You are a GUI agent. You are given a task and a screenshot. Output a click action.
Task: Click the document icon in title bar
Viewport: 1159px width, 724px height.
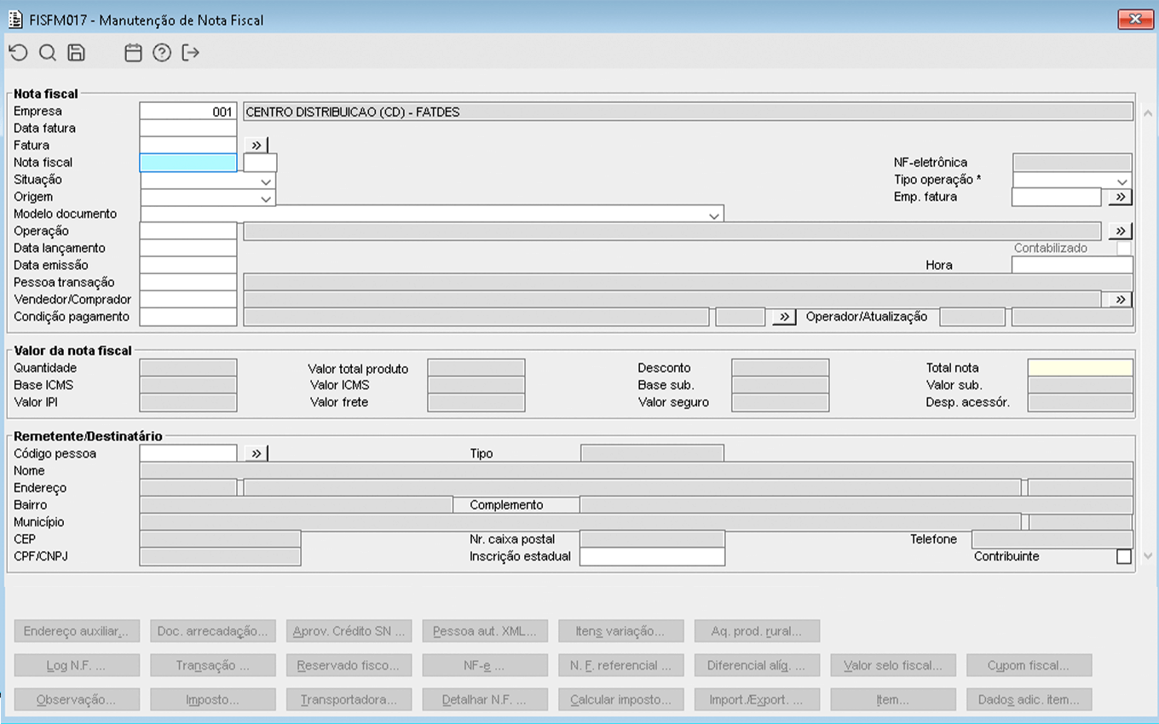point(14,20)
